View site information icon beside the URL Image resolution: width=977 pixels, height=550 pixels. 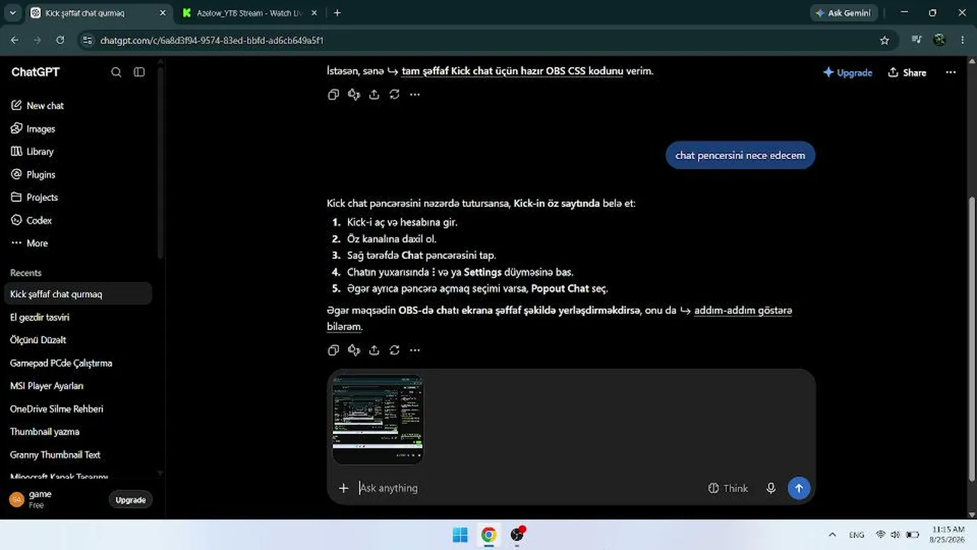click(88, 40)
